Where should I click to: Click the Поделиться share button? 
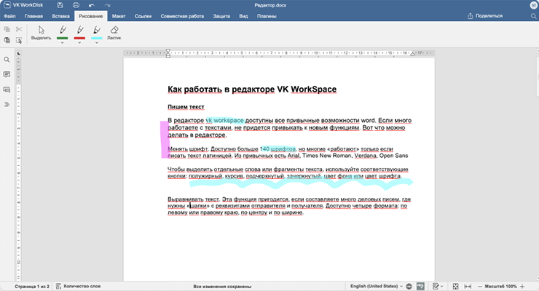pyautogui.click(x=485, y=16)
